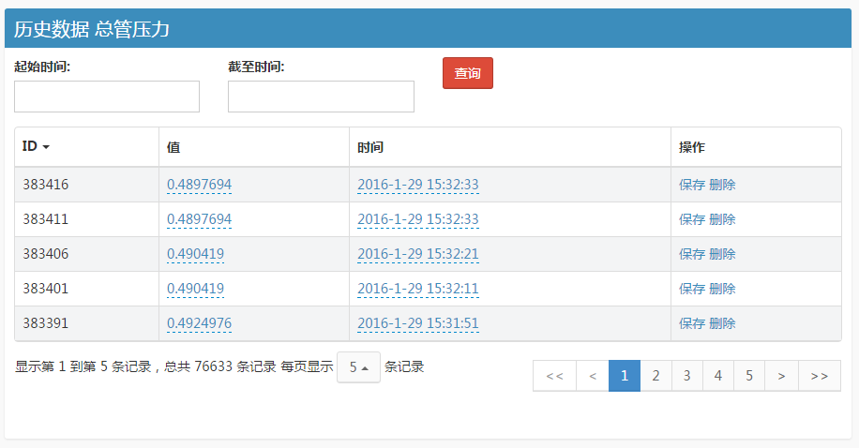
Task: Click 保存 for row 383406
Action: [x=692, y=254]
